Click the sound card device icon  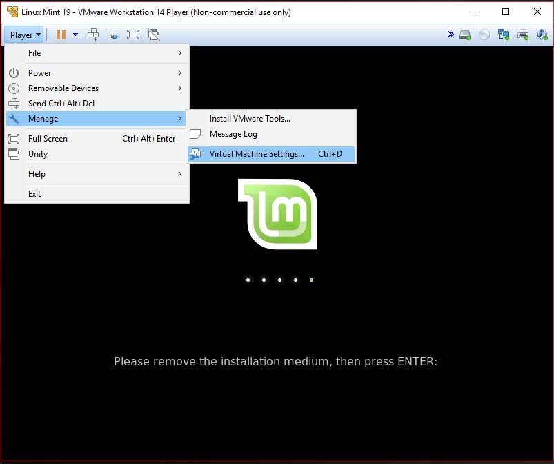(542, 35)
